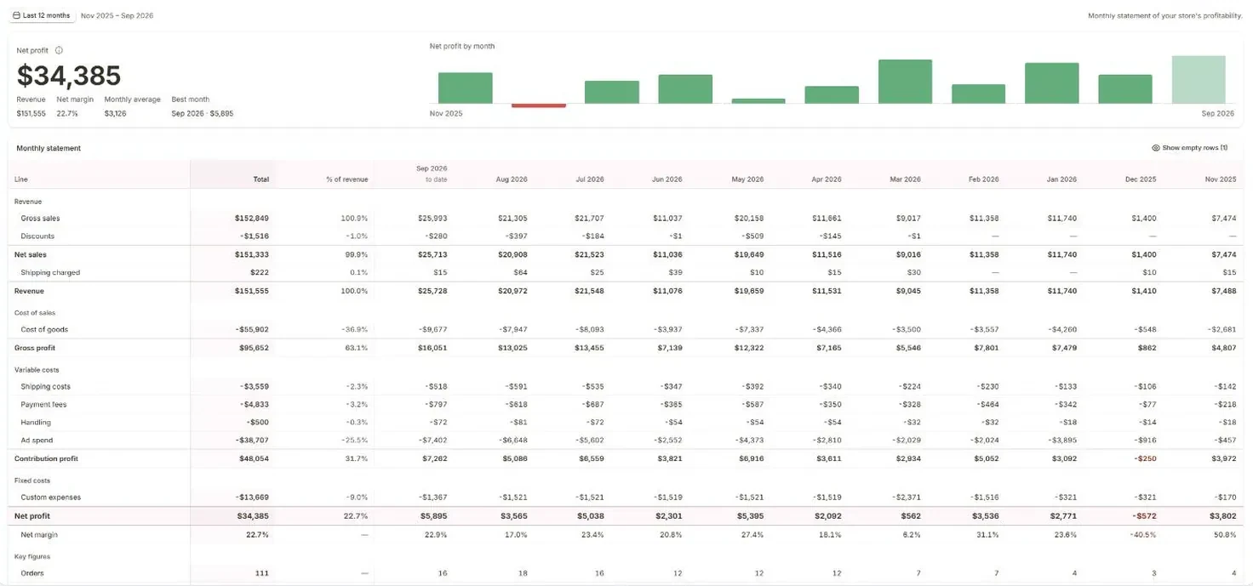
Task: Click the Orders total 111 cell
Action: click(262, 573)
